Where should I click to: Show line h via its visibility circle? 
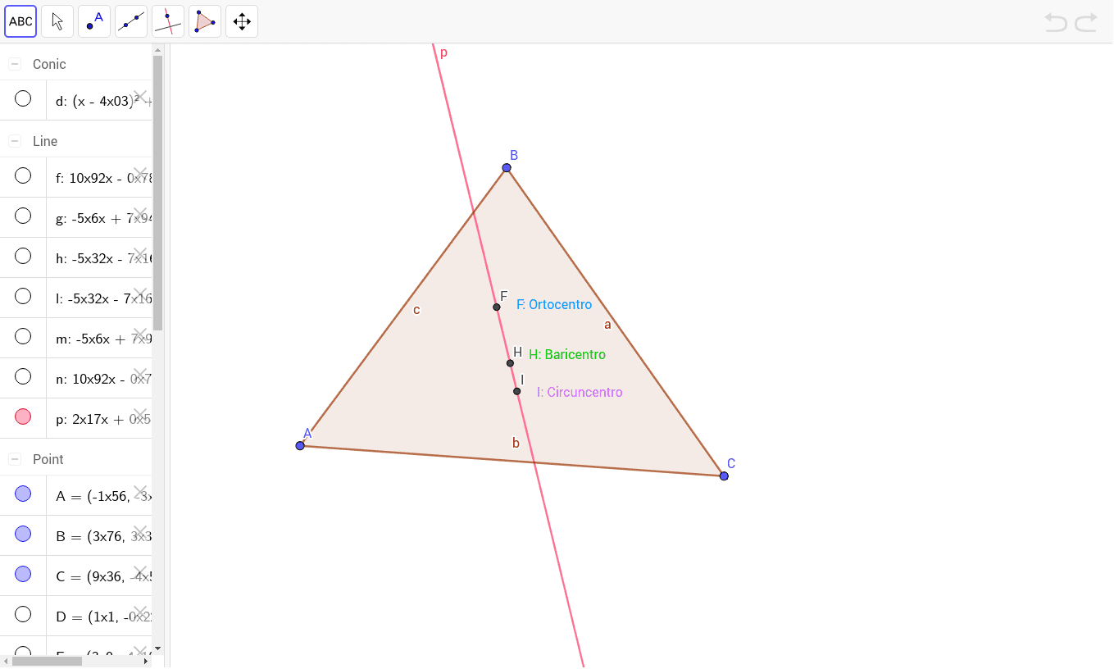pyautogui.click(x=23, y=256)
